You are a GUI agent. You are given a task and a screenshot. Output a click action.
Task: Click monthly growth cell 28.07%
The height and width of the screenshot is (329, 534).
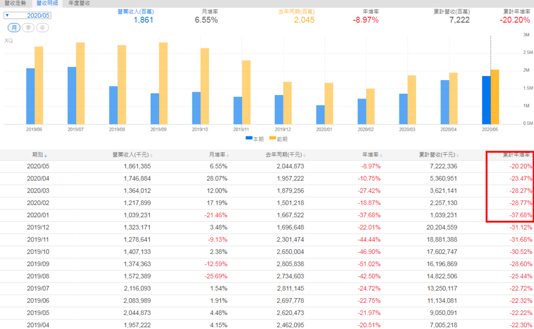point(217,179)
